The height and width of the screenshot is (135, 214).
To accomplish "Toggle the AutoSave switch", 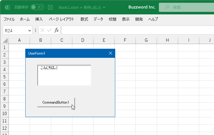I will tap(37, 7).
